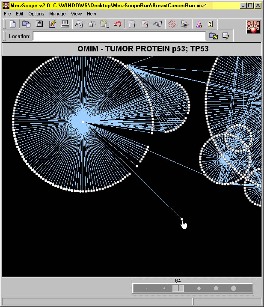Click the largest dot on zoom slider
The height and width of the screenshot is (307, 264).
pyautogui.click(x=234, y=289)
